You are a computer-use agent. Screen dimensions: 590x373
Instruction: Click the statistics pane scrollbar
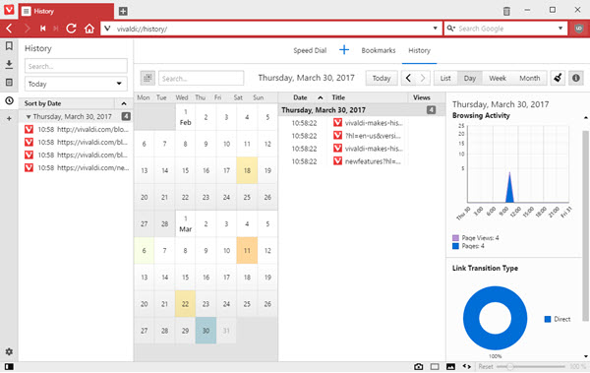(585, 226)
